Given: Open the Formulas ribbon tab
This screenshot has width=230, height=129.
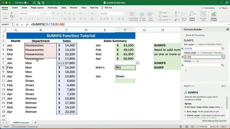Looking at the screenshot, I should 52,8.
